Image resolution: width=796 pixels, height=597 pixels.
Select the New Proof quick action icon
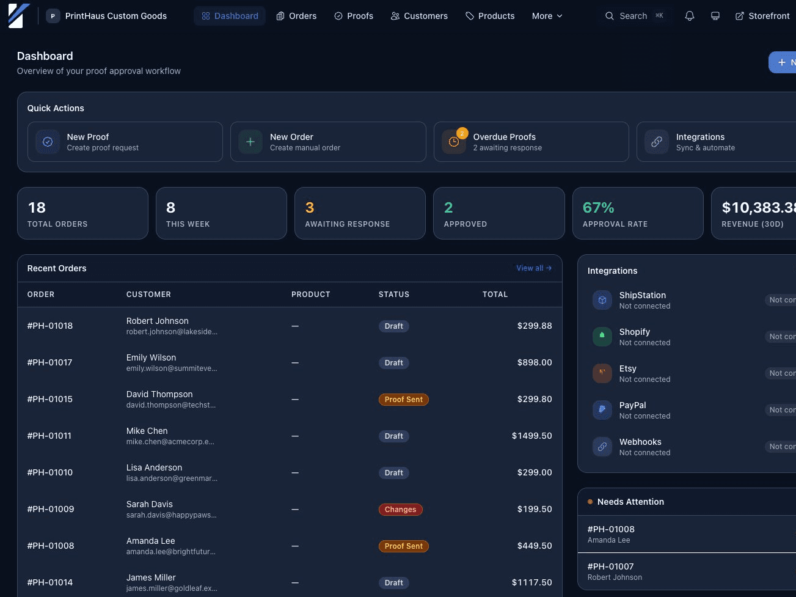point(48,141)
